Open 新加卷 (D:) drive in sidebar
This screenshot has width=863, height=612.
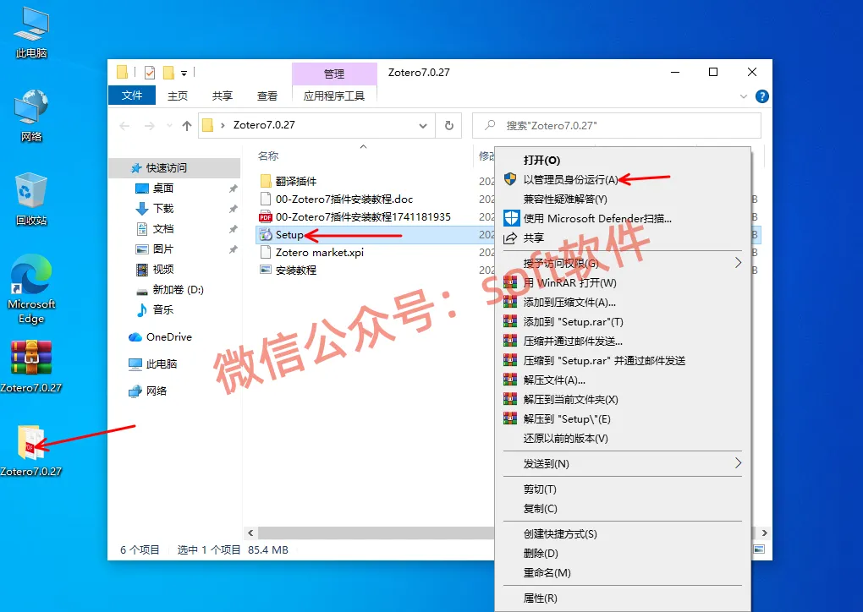click(169, 290)
